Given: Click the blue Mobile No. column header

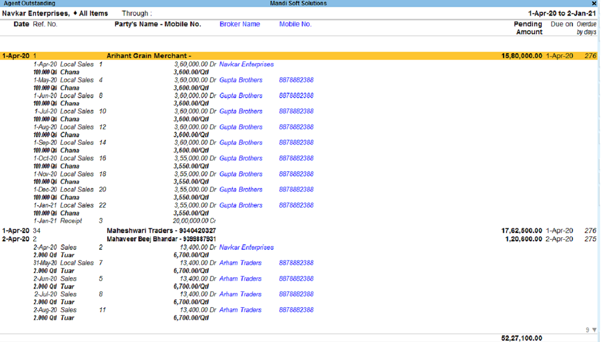Looking at the screenshot, I should (295, 24).
